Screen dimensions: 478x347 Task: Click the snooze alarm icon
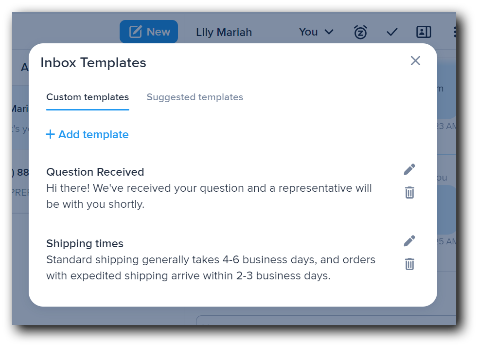point(360,32)
